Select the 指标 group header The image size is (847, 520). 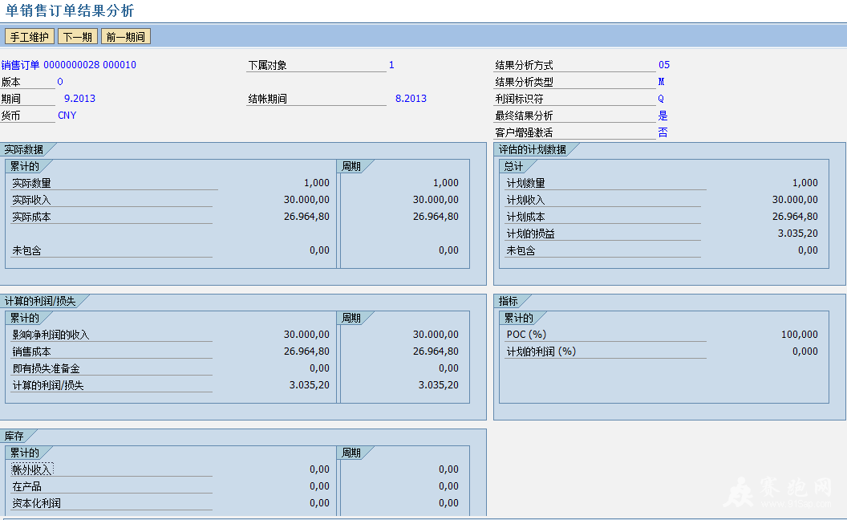click(508, 301)
